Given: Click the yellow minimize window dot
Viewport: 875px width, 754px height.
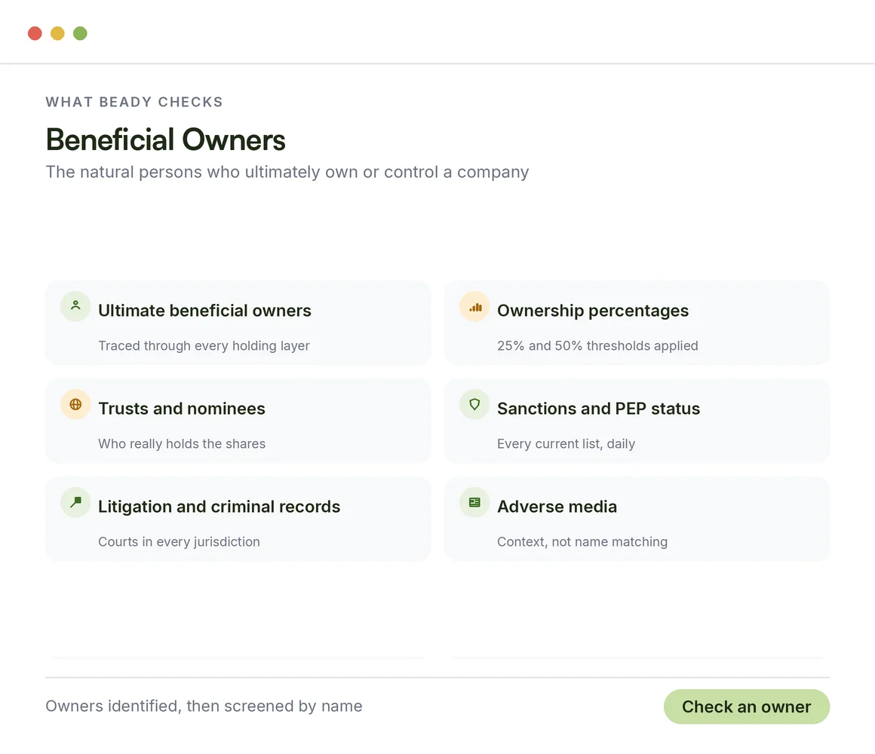Looking at the screenshot, I should pyautogui.click(x=57, y=33).
